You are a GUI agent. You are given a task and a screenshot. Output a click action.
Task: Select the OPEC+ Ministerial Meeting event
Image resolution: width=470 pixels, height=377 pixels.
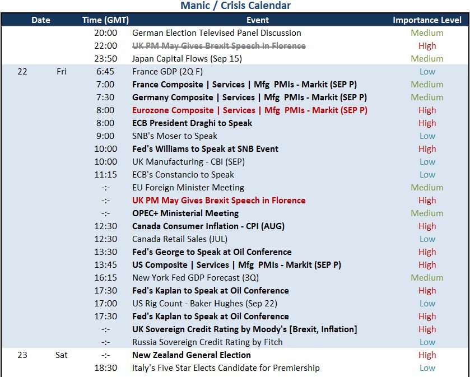coord(185,213)
